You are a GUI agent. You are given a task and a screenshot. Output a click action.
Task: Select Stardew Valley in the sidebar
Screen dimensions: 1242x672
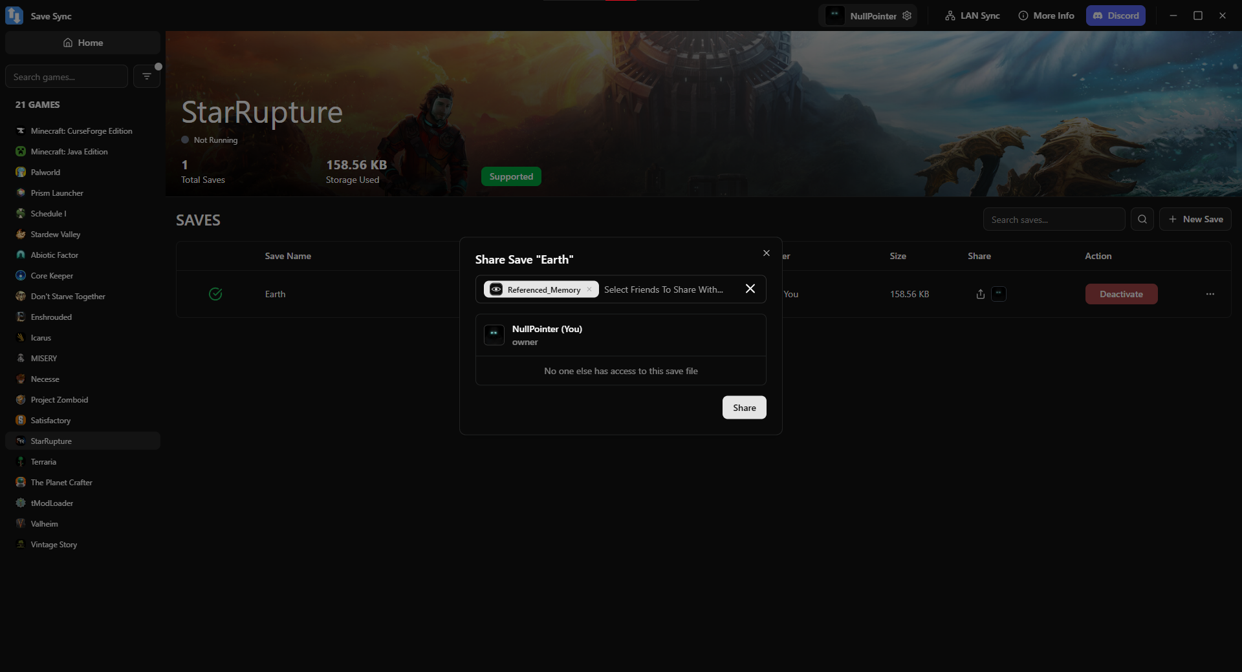pos(83,235)
